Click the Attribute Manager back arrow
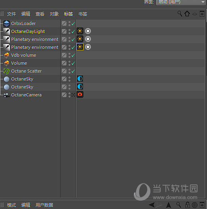 (x=152, y=205)
